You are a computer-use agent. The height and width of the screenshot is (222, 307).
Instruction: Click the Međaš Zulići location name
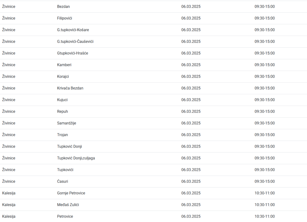(68, 205)
